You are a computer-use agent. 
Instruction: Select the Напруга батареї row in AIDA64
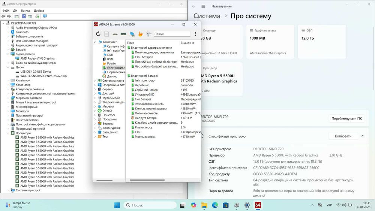tap(163, 118)
